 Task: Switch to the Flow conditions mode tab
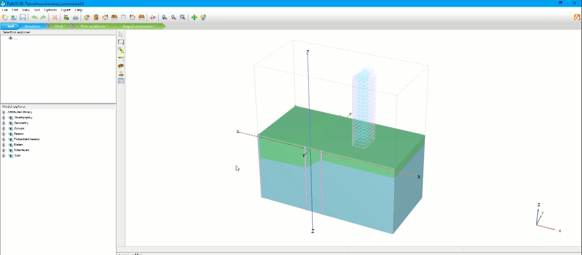tap(94, 26)
